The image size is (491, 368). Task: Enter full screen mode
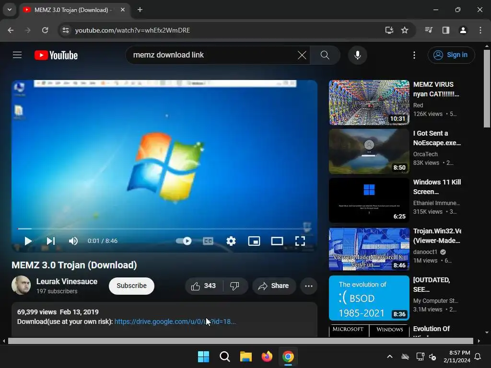pos(300,241)
